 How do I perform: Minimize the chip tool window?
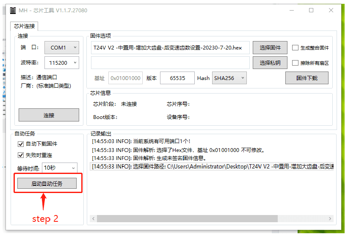292,10
